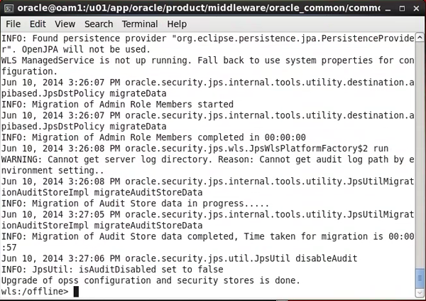Click the scrollbar up arrow

pos(420,37)
